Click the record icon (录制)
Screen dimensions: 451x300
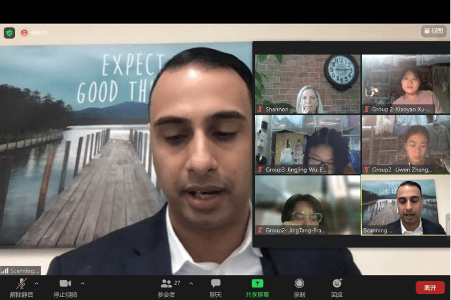299,283
